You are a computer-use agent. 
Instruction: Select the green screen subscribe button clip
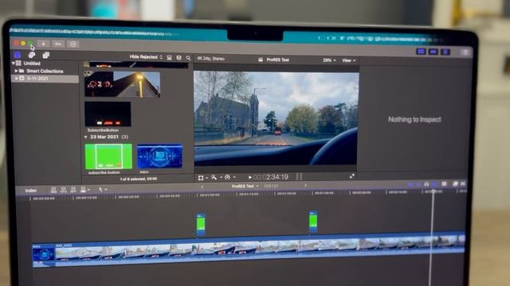coord(108,157)
